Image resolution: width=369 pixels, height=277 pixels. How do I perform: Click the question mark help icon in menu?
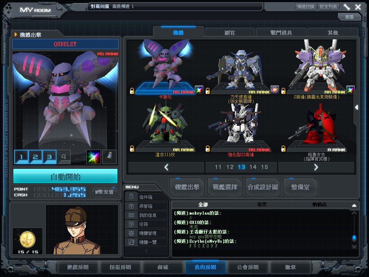pyautogui.click(x=146, y=251)
